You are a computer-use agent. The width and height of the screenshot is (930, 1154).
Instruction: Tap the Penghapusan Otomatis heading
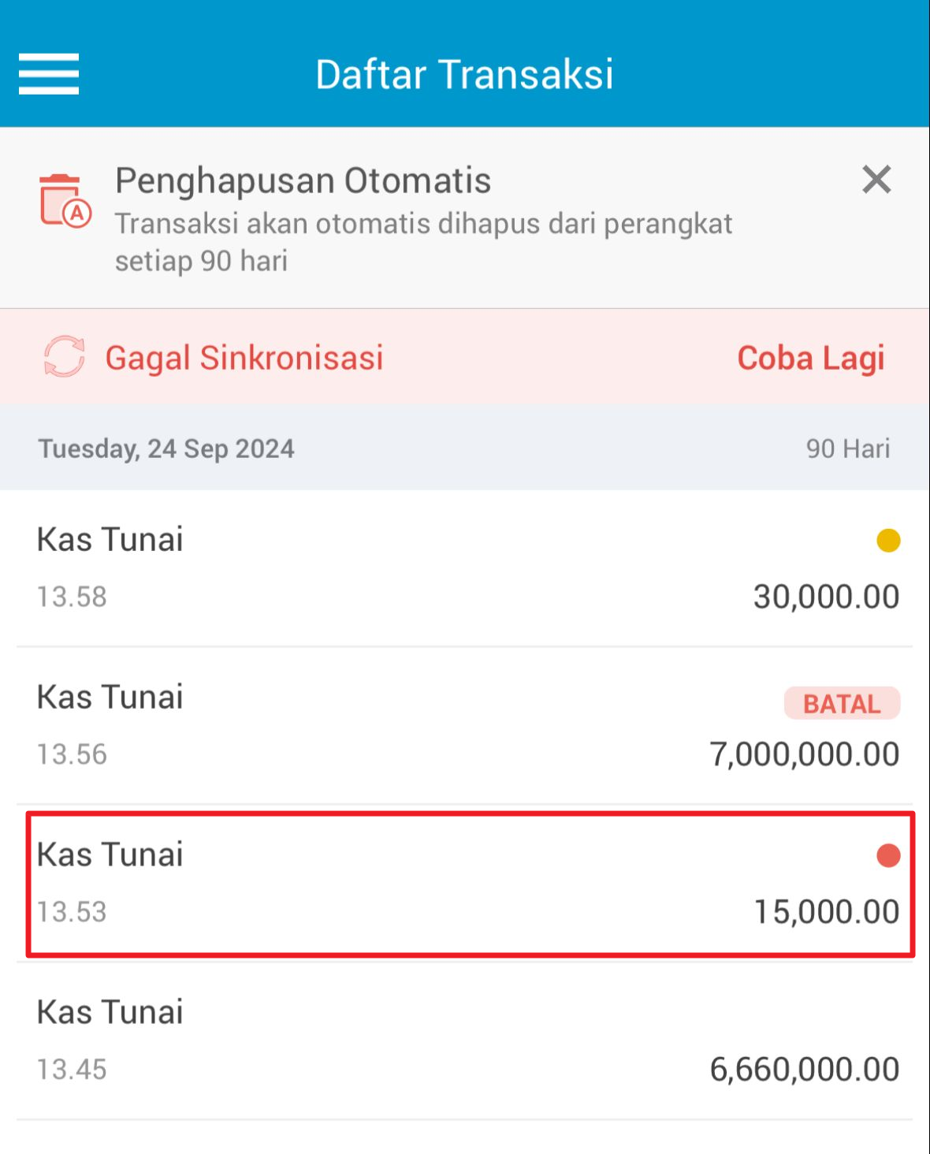[303, 181]
